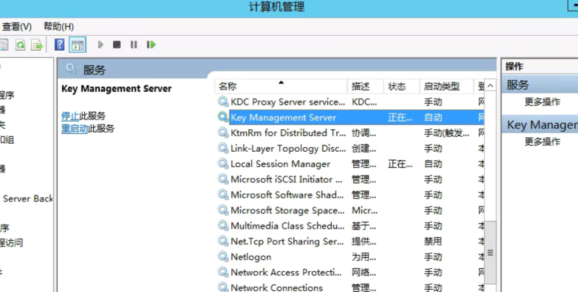The height and width of the screenshot is (292, 578).
Task: Pause service with the pause toolbar button
Action: coord(134,44)
